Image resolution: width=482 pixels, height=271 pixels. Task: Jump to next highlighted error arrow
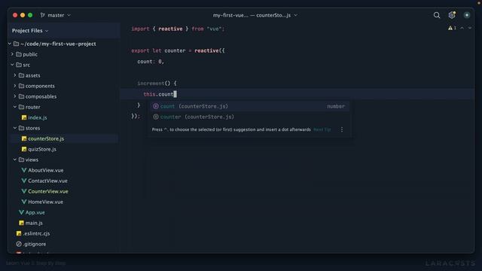(x=470, y=28)
